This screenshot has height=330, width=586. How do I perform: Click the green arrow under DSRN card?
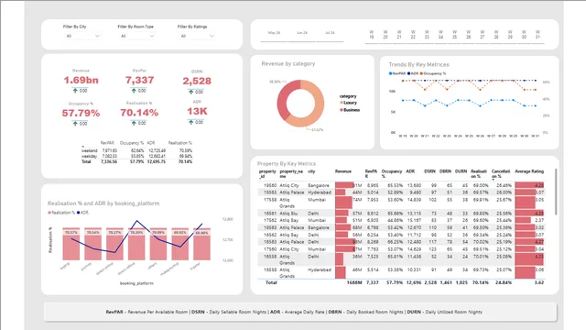coord(191,92)
